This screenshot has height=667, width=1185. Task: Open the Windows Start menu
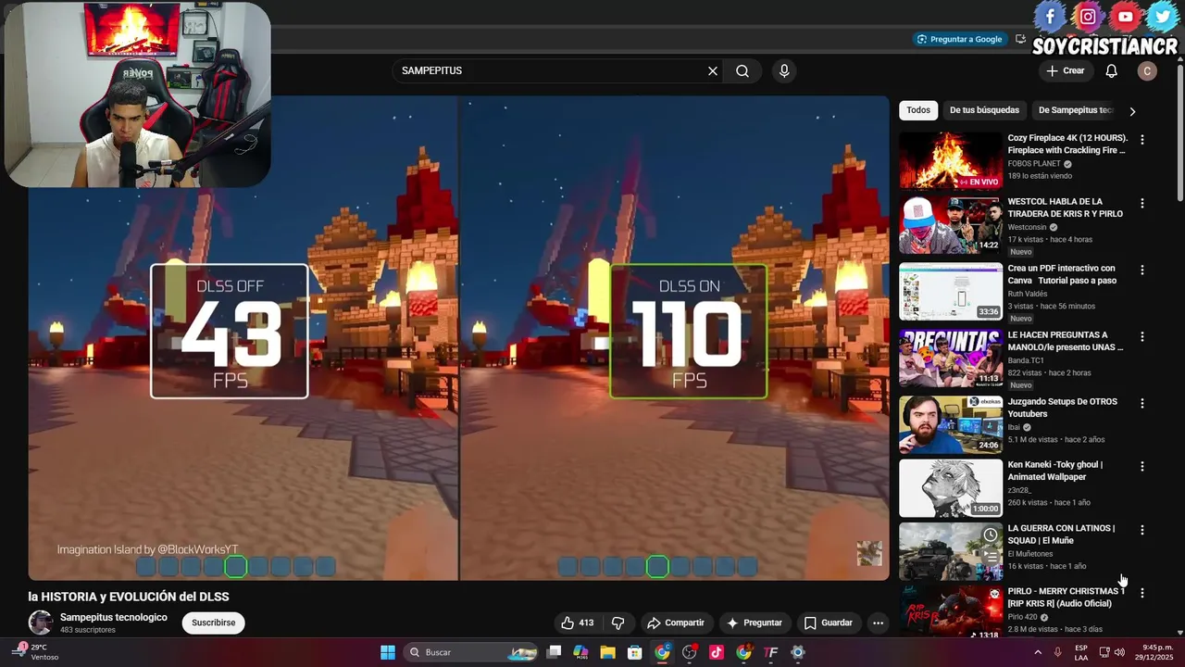pos(388,652)
